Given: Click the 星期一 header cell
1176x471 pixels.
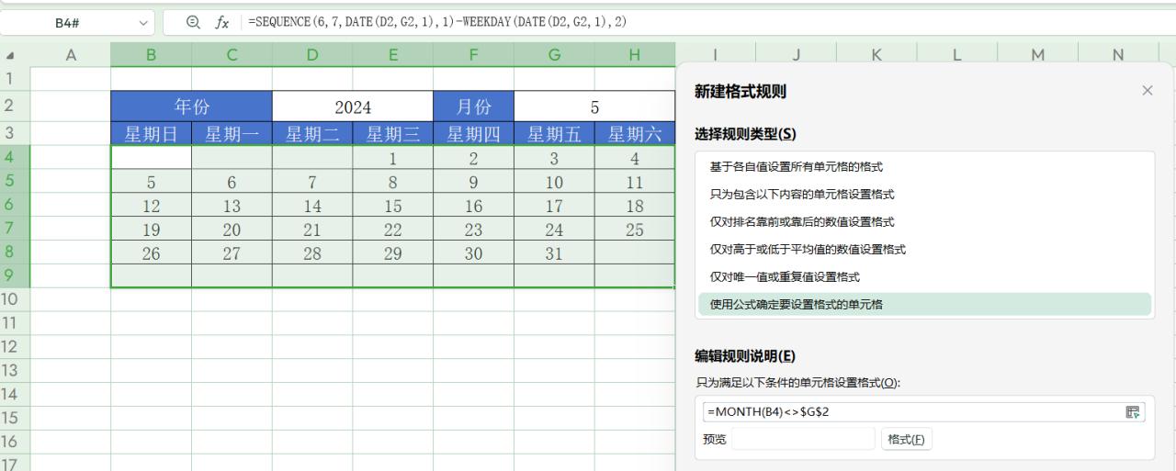Looking at the screenshot, I should pos(232,135).
